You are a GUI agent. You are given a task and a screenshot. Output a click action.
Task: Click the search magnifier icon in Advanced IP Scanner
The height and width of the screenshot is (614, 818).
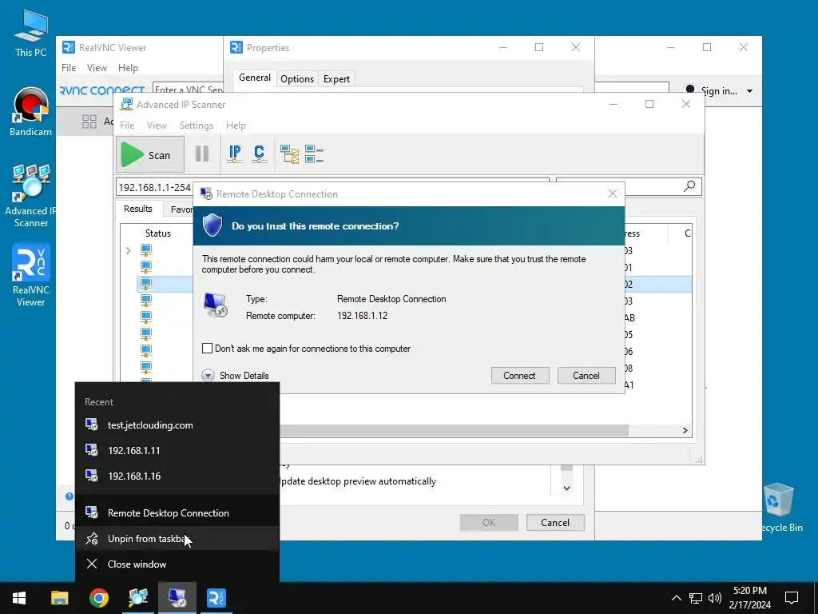689,186
